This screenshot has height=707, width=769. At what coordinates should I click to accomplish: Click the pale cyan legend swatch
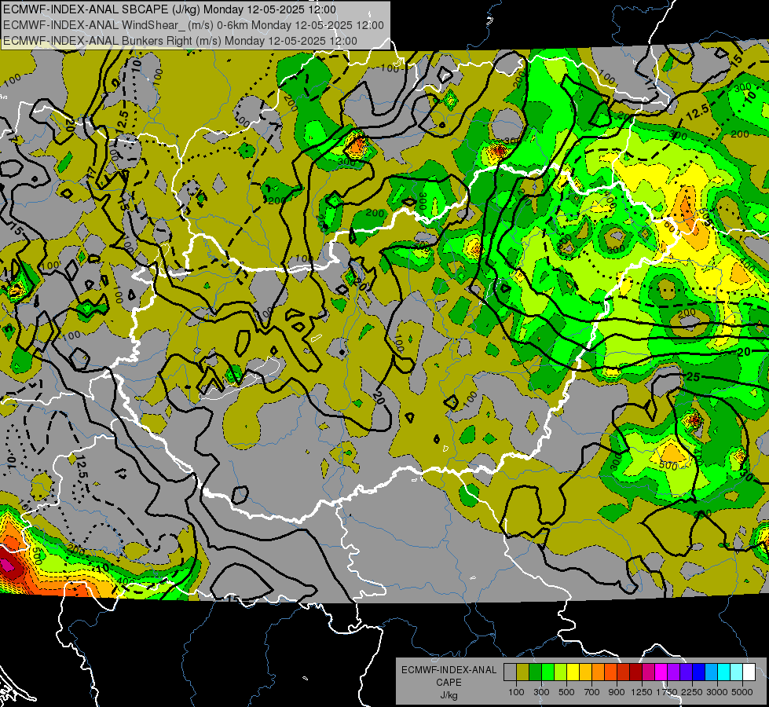[x=737, y=672]
